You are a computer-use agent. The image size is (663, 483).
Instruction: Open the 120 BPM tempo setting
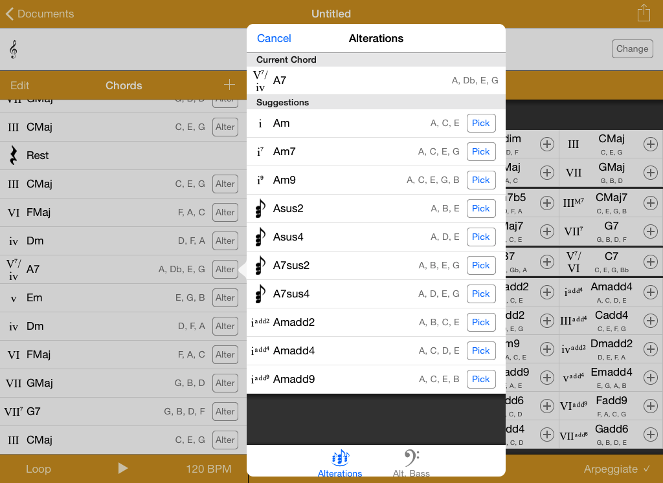[x=208, y=469]
